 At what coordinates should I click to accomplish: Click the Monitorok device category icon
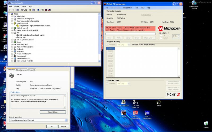coord(15,51)
